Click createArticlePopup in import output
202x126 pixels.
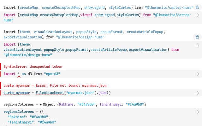[x=145, y=32]
